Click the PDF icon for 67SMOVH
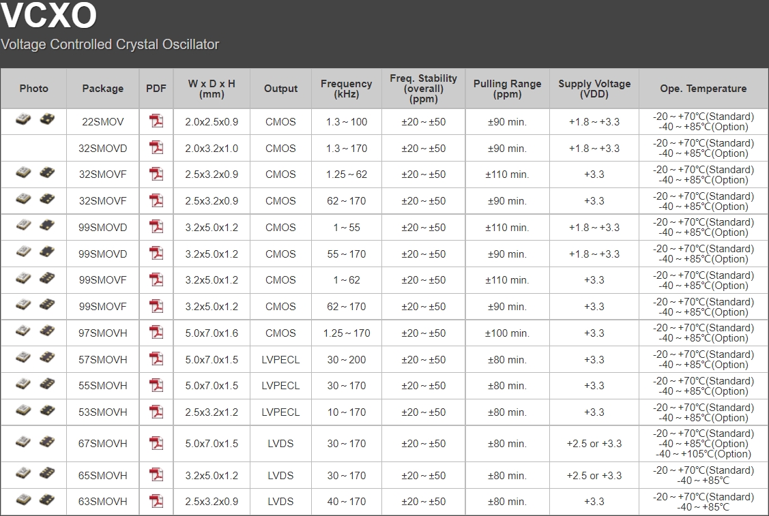 point(156,443)
